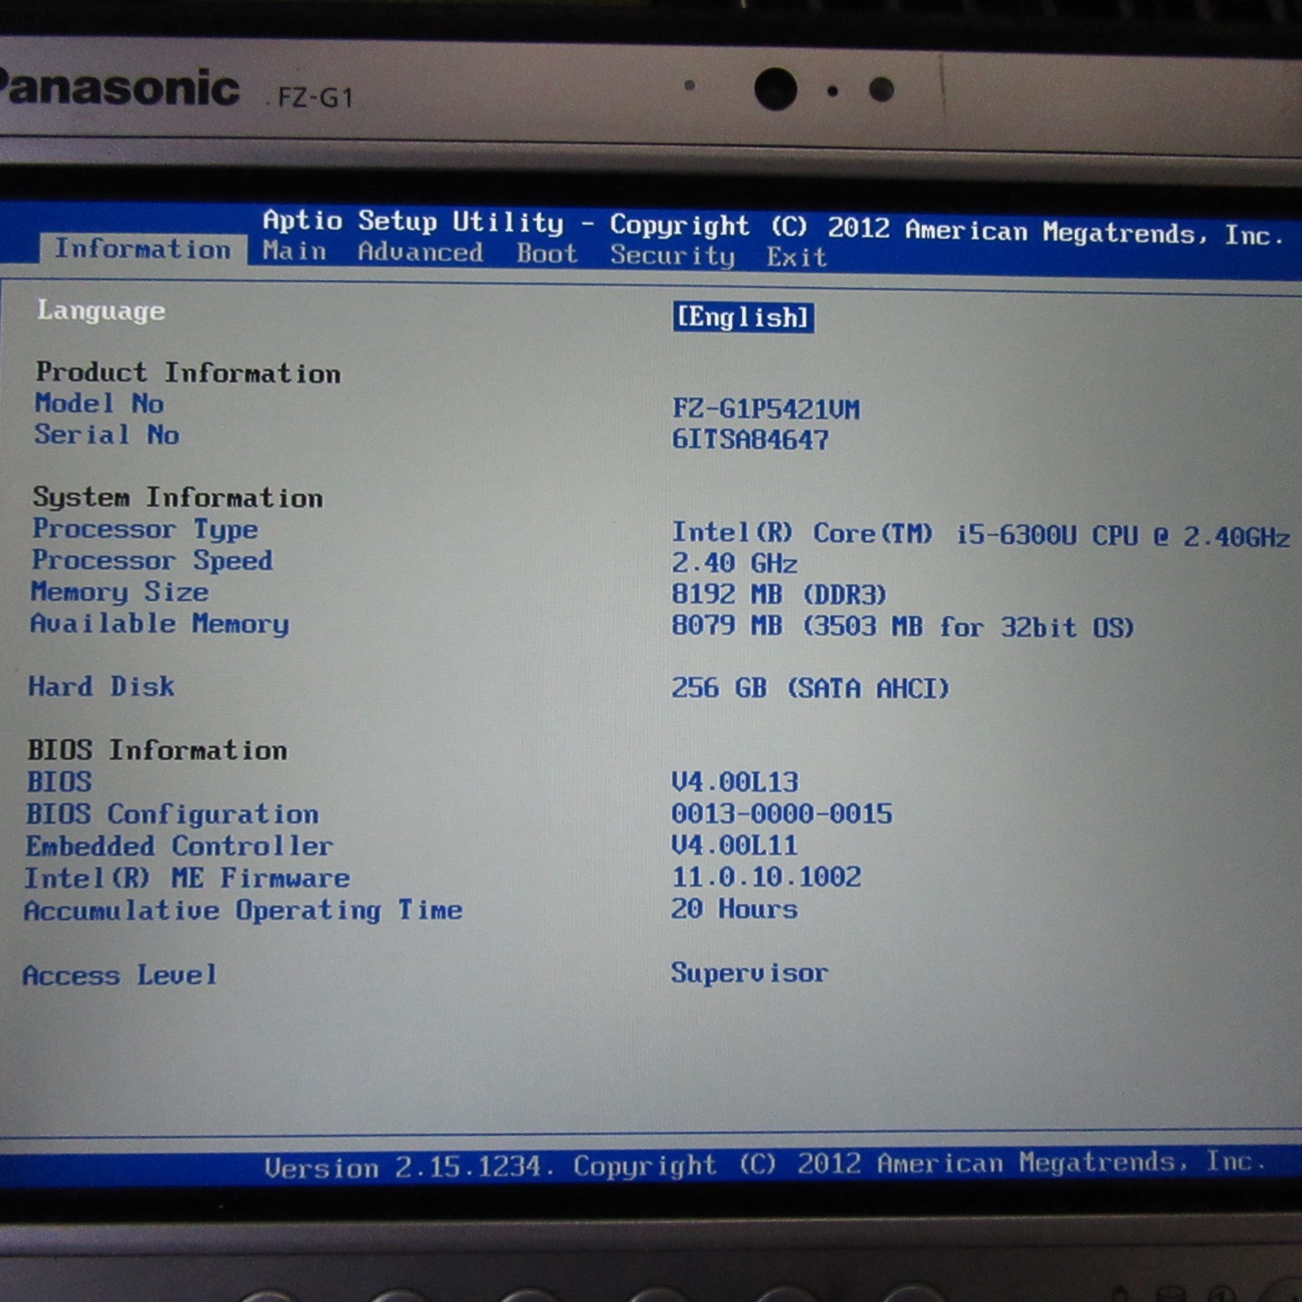Click the BIOS version V4.00L13
Viewport: 1302px width, 1302px height.
point(735,782)
